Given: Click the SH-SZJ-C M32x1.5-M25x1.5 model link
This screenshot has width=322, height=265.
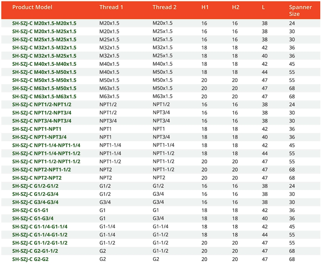Looking at the screenshot, I should (x=44, y=56).
